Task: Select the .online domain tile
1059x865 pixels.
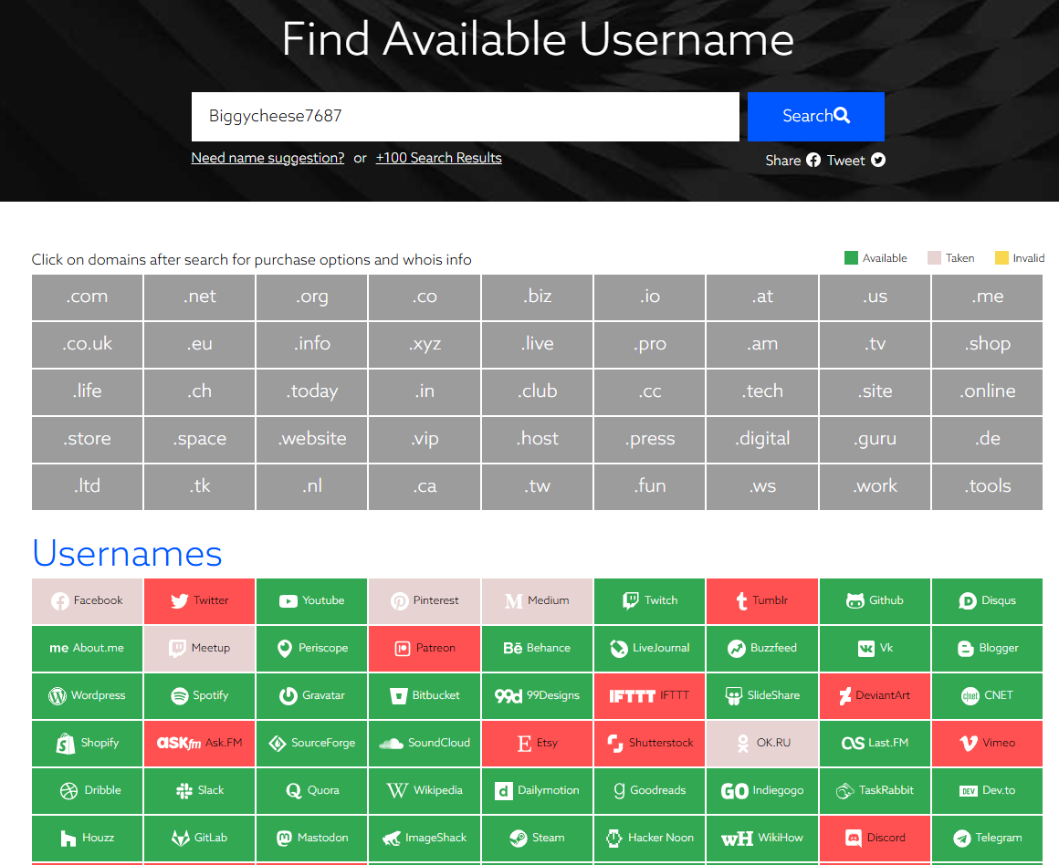Action: (x=988, y=391)
